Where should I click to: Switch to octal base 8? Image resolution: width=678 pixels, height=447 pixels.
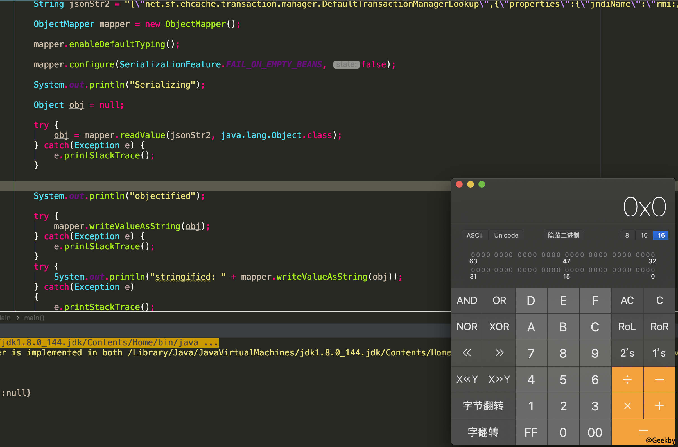(627, 235)
